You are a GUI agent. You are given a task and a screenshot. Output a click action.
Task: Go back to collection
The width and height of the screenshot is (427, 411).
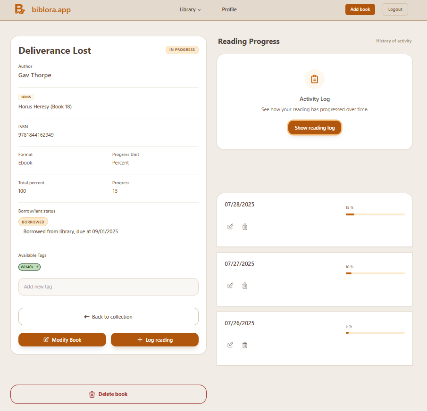point(109,317)
